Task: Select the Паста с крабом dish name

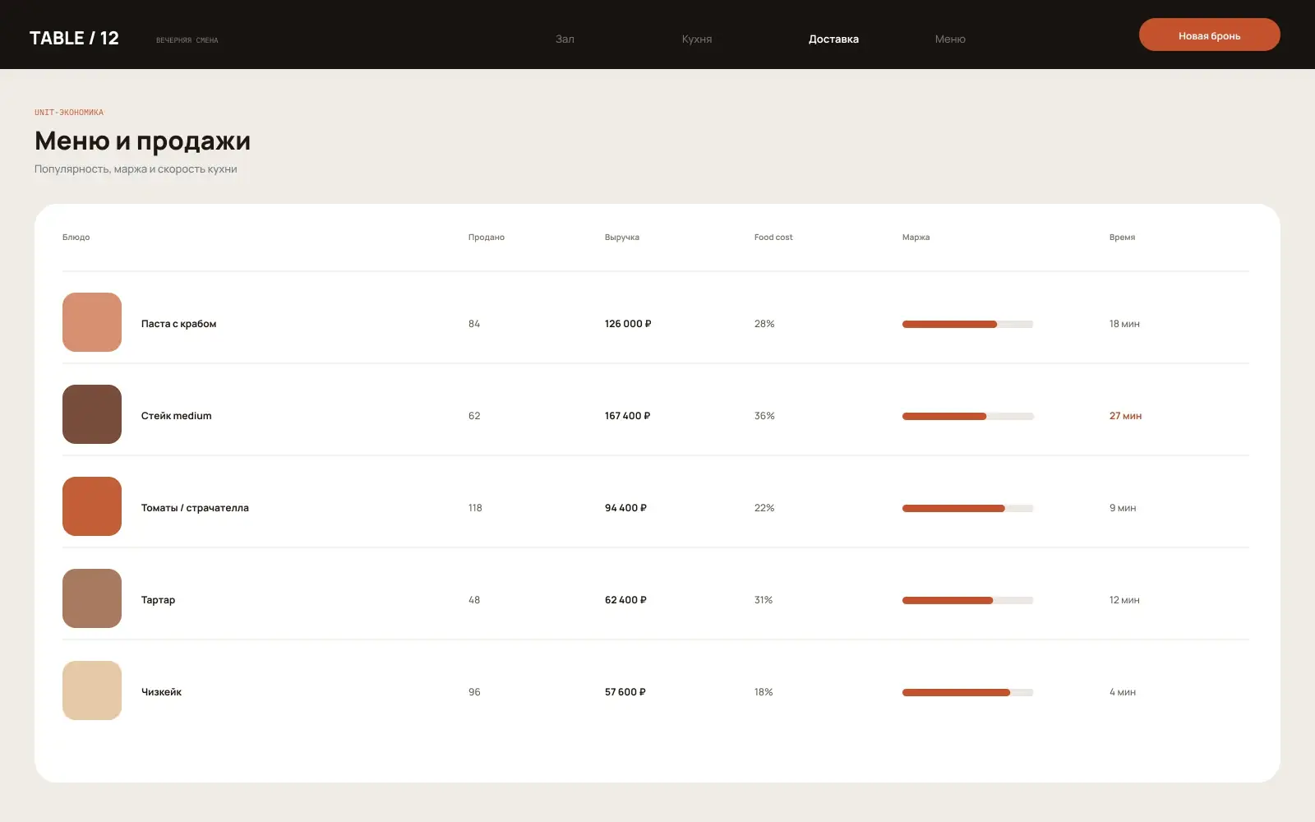Action: [x=178, y=324]
